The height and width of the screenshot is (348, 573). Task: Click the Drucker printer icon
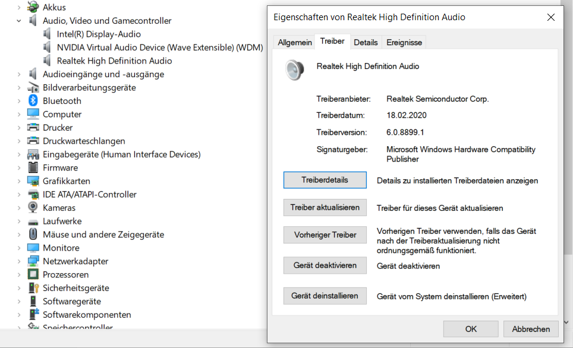point(33,128)
